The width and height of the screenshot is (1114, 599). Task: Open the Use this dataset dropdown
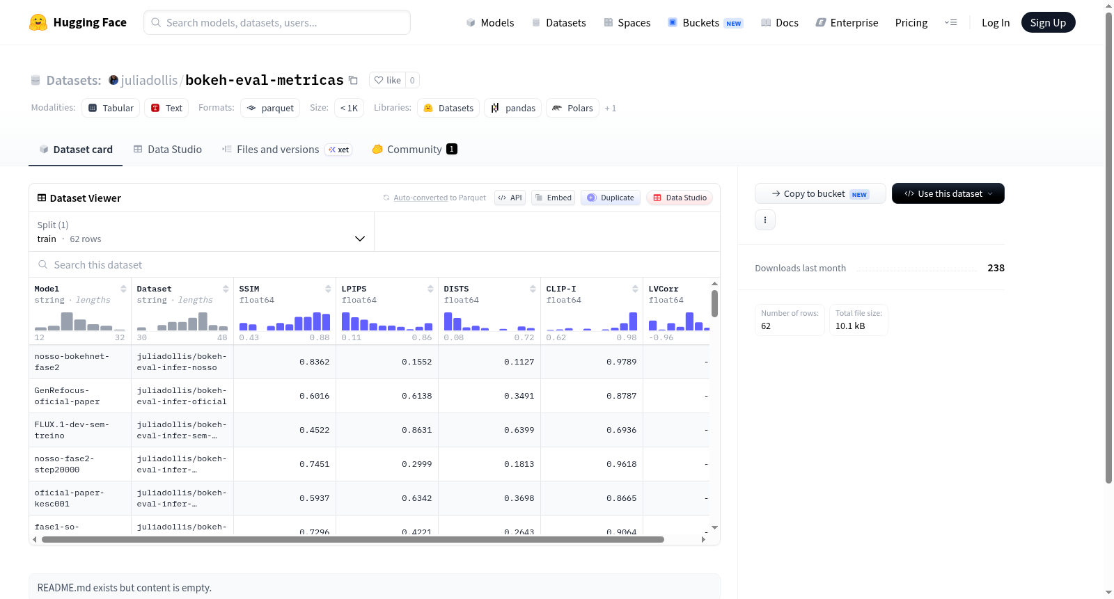point(948,193)
